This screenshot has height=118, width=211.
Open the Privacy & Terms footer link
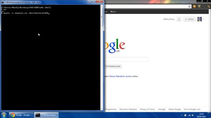click(x=147, y=109)
